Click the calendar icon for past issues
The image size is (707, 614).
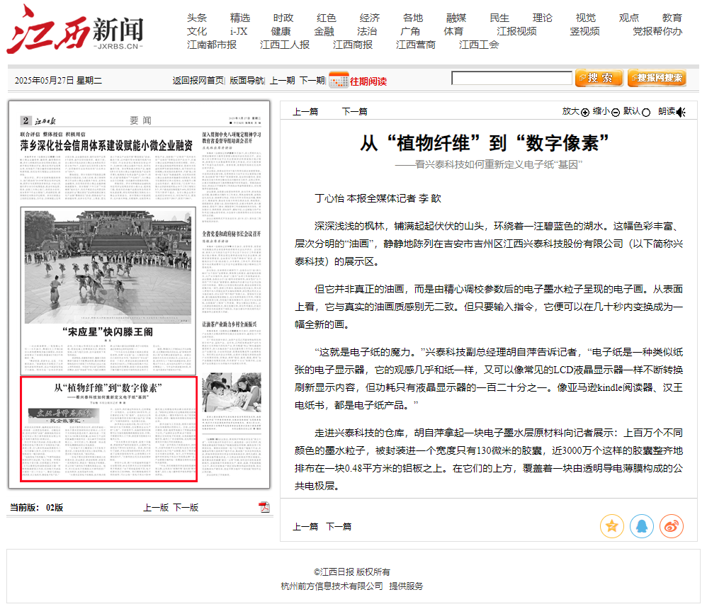pos(338,80)
